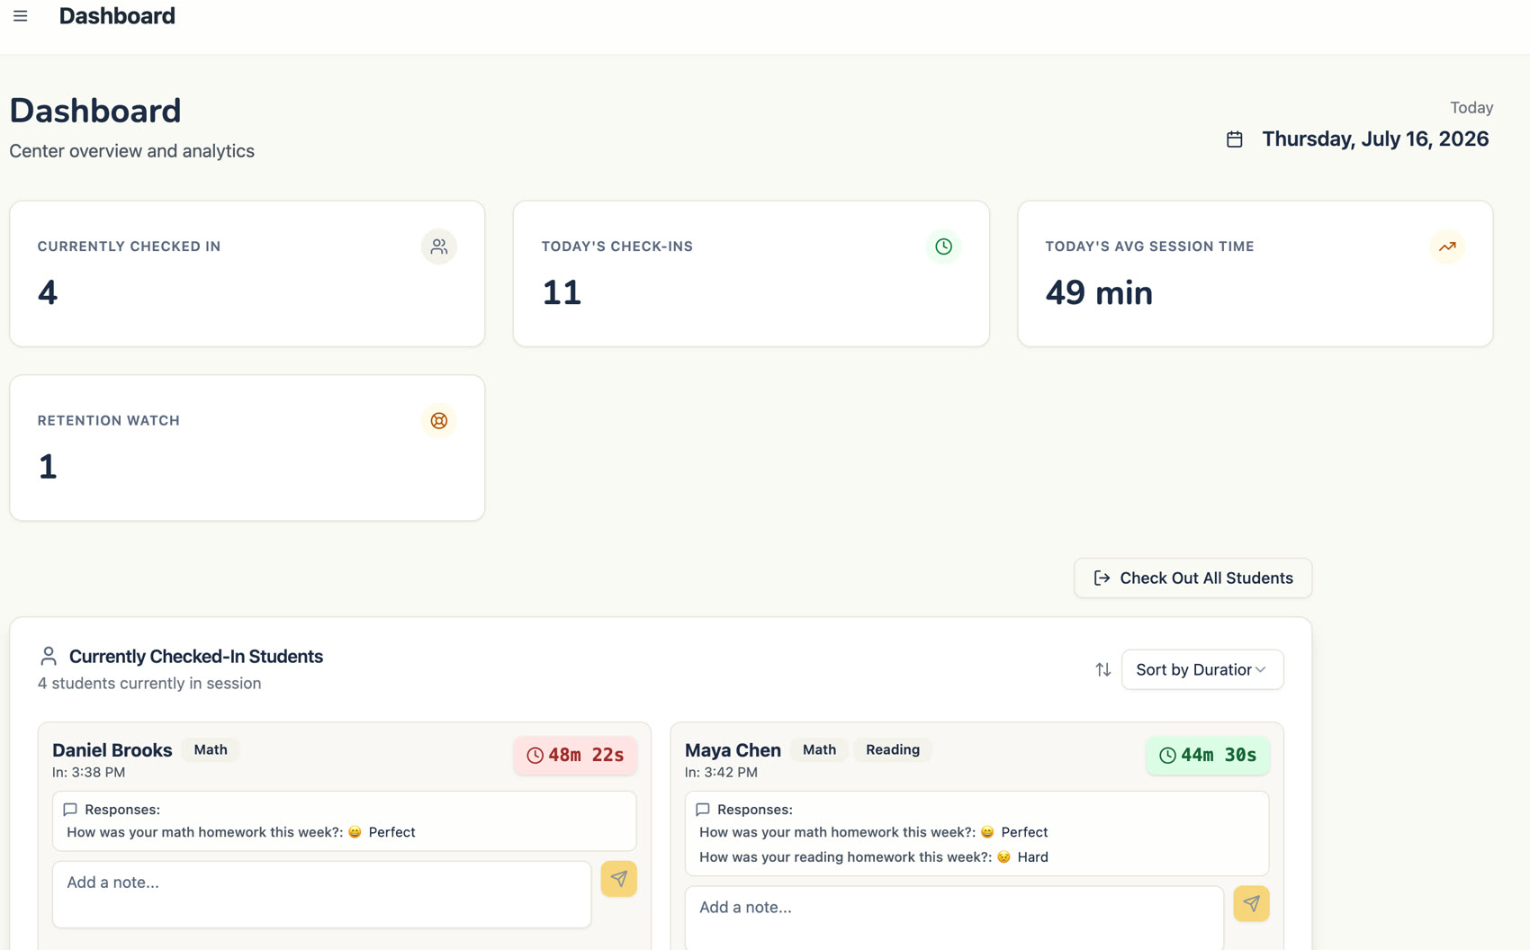Click 'In: 3:42 PM' check-in time
This screenshot has height=950, width=1530.
721,773
